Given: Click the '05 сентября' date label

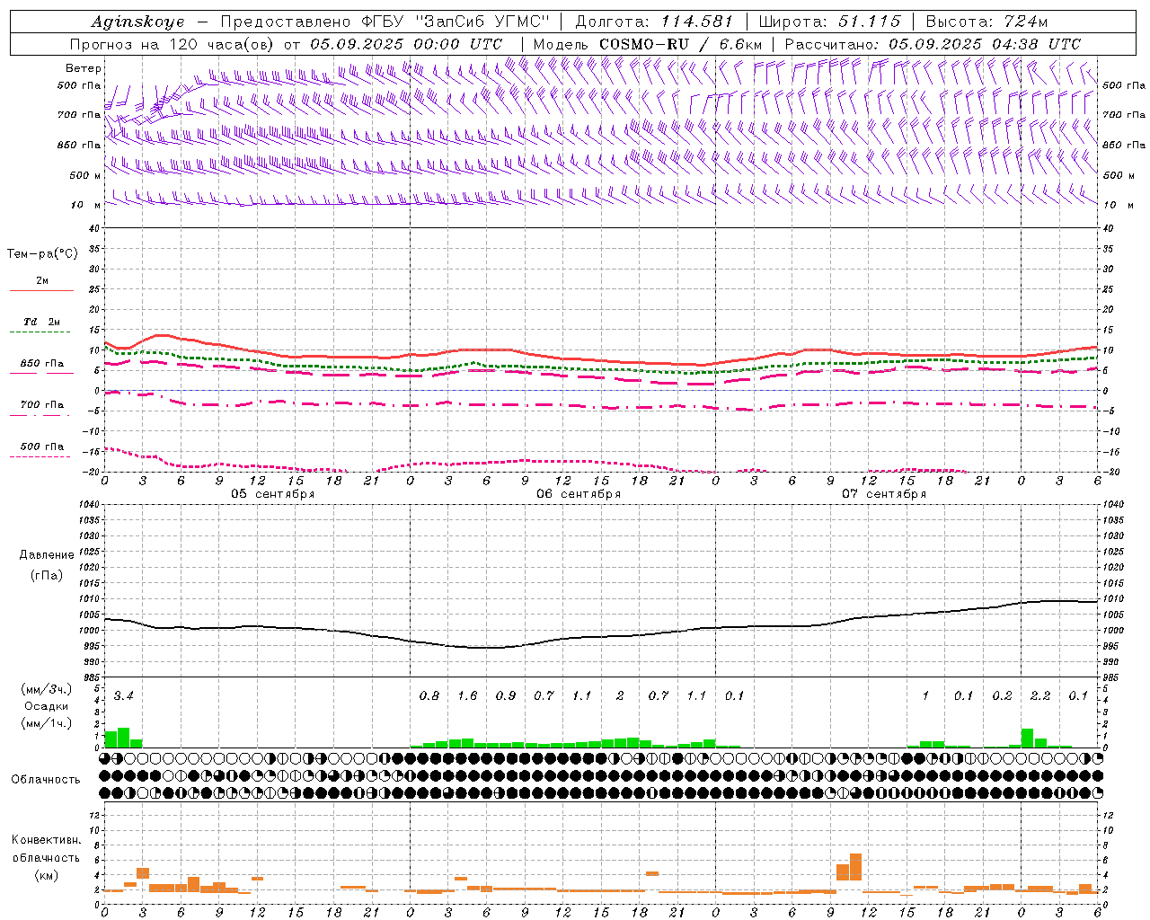Looking at the screenshot, I should [273, 494].
